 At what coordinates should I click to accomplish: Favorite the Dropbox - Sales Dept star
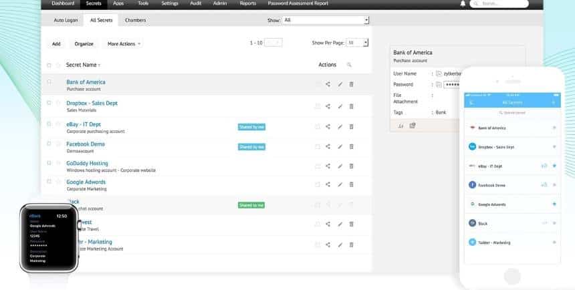tap(58, 103)
